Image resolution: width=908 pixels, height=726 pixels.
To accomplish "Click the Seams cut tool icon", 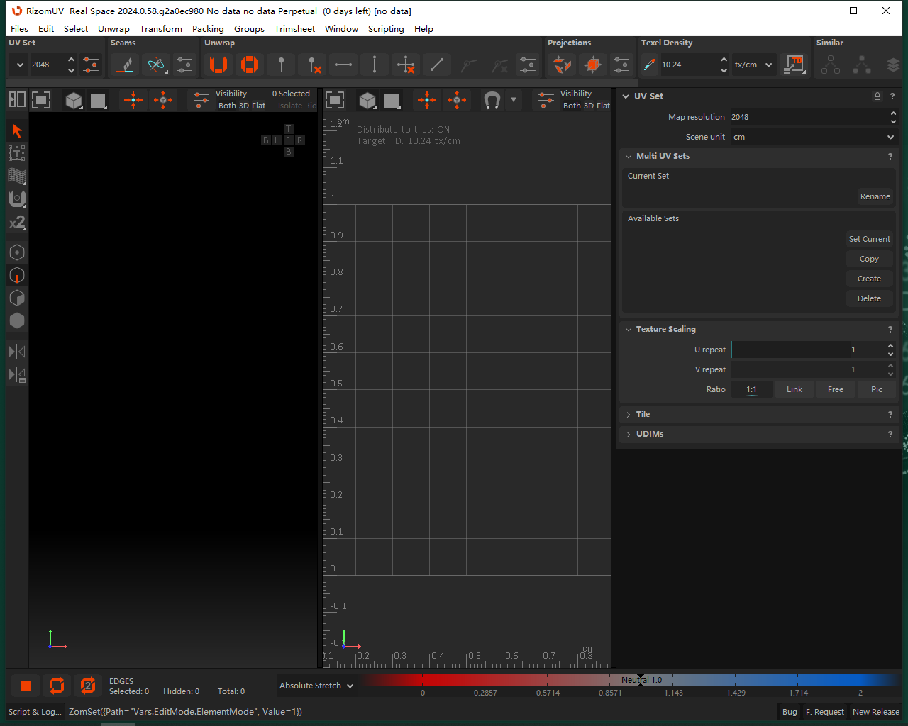I will (126, 65).
